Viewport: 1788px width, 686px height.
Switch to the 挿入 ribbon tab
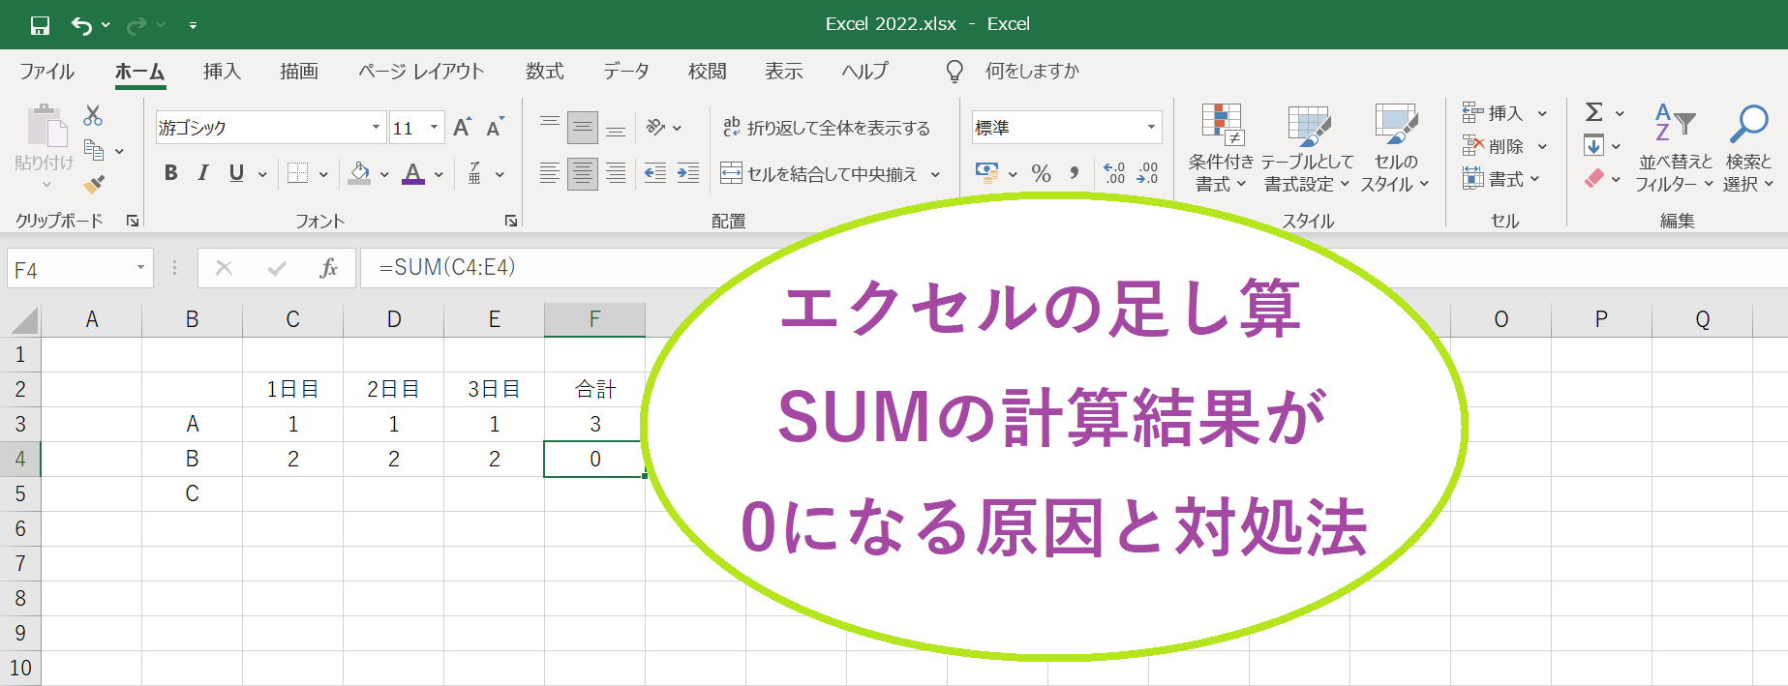pos(222,72)
